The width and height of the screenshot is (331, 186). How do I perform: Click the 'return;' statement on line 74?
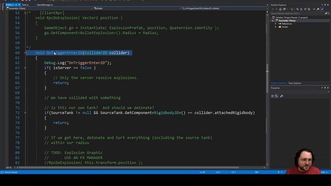pos(61,123)
